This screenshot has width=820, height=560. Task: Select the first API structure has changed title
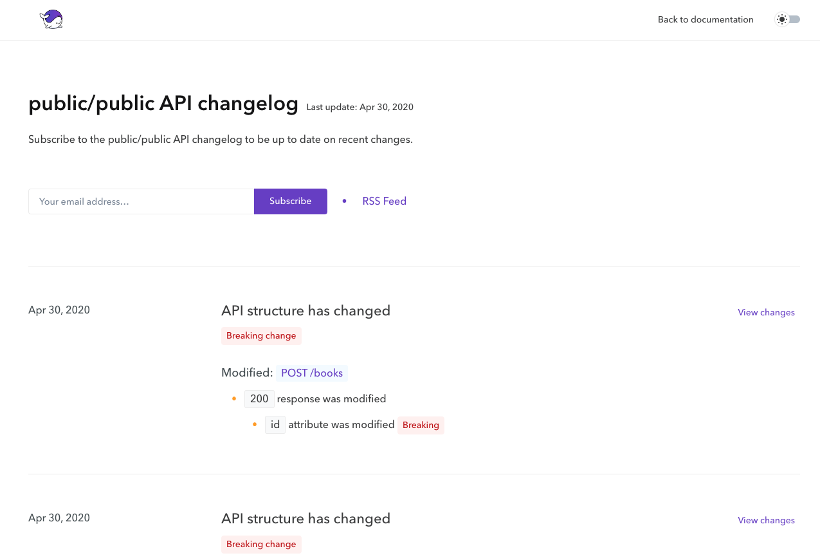tap(305, 311)
